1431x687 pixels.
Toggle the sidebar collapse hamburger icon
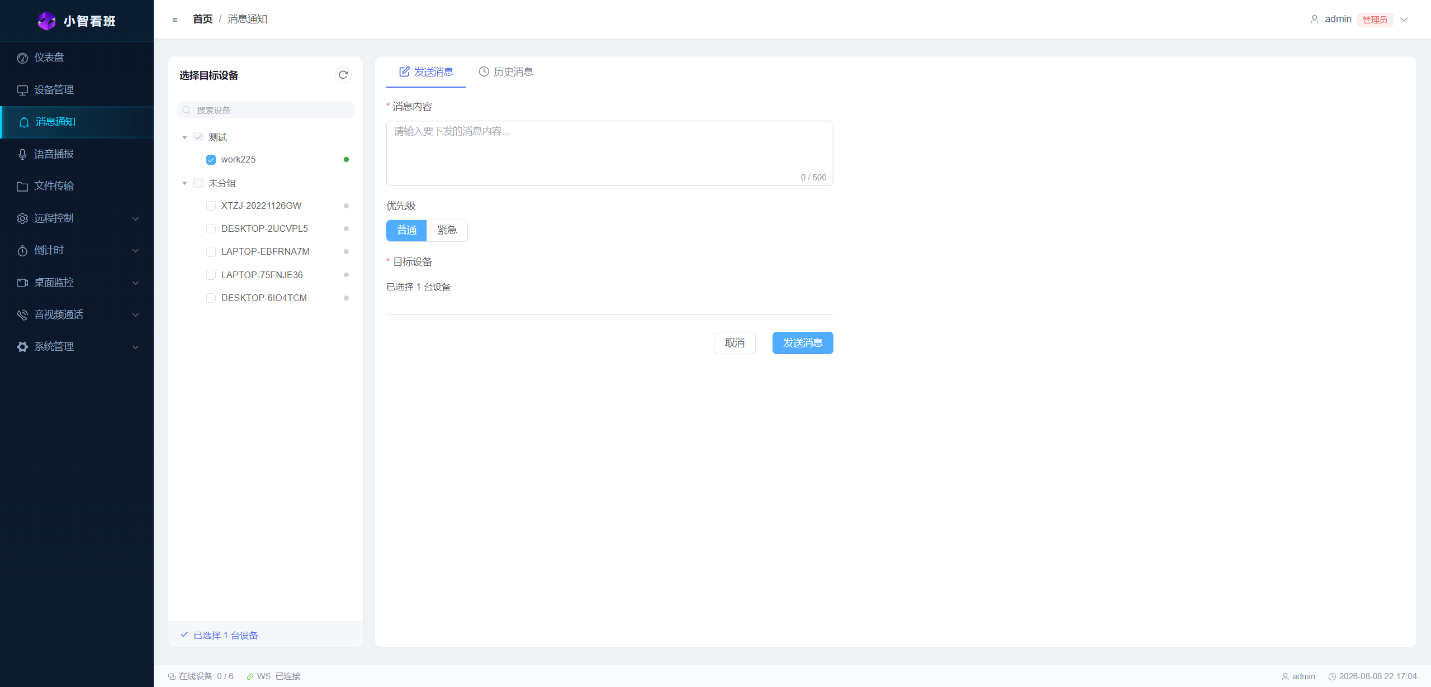pos(175,20)
